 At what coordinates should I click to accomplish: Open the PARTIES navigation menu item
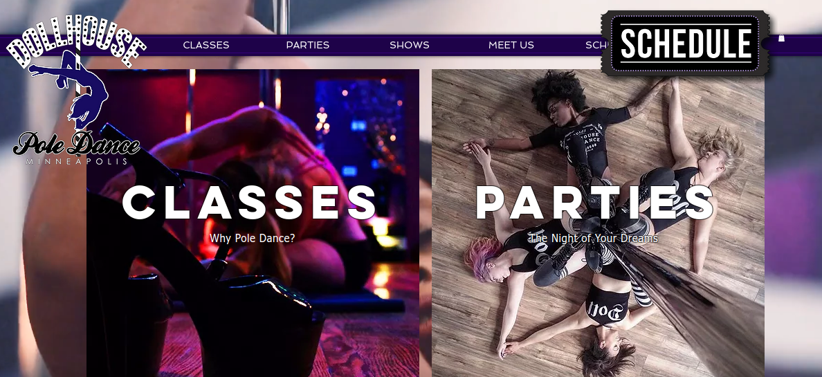[308, 45]
